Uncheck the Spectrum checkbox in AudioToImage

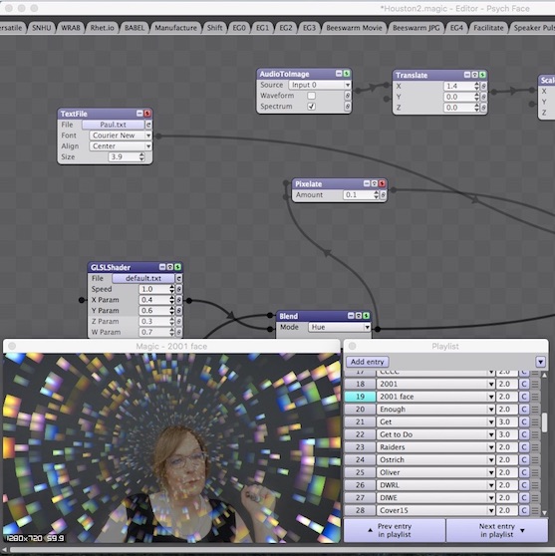tap(311, 106)
